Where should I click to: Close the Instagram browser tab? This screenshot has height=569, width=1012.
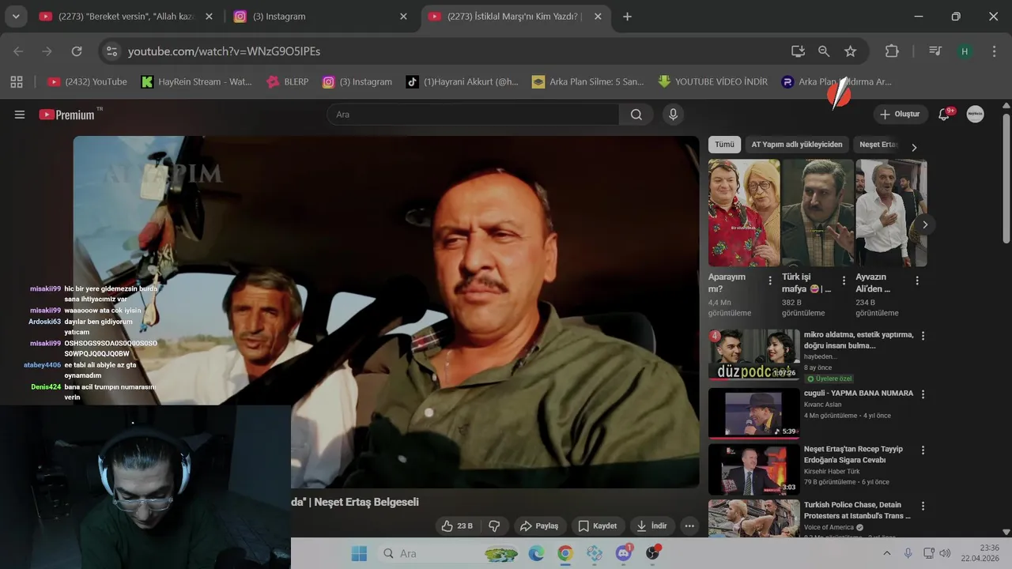click(403, 17)
